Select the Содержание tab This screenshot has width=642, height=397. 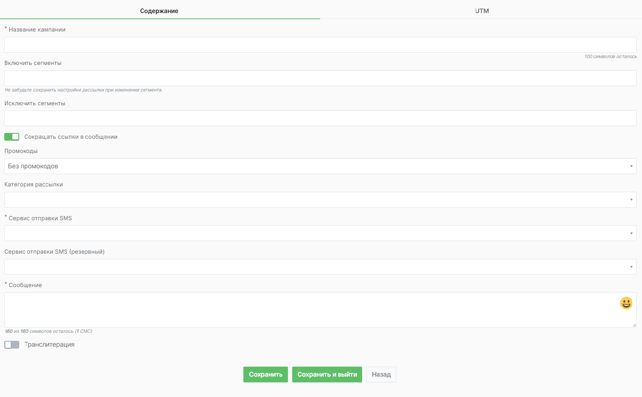[x=159, y=11]
